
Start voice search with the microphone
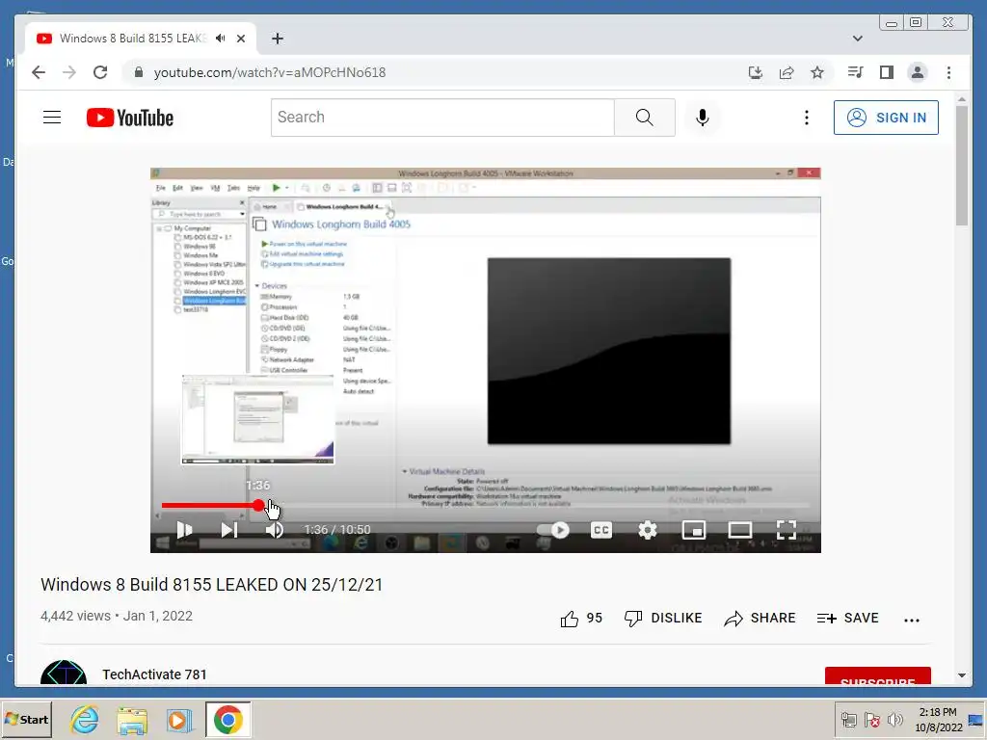703,118
